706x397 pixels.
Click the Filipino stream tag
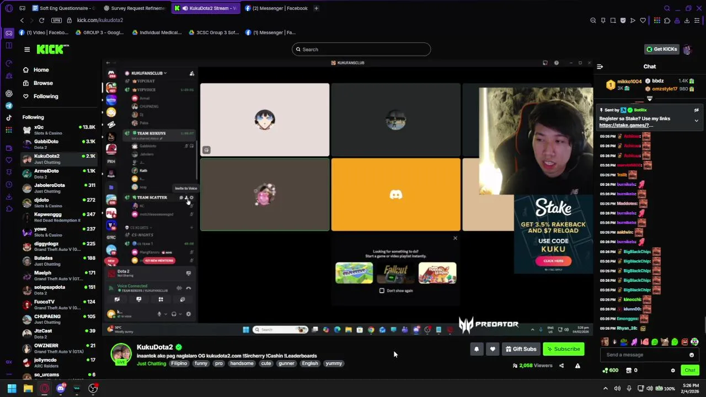tap(179, 364)
